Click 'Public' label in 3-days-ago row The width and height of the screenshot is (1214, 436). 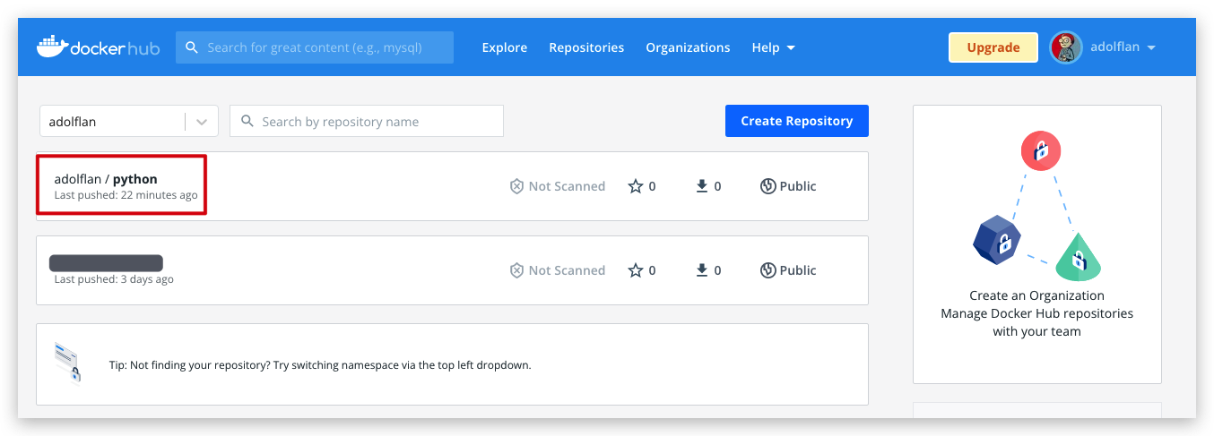click(x=798, y=270)
